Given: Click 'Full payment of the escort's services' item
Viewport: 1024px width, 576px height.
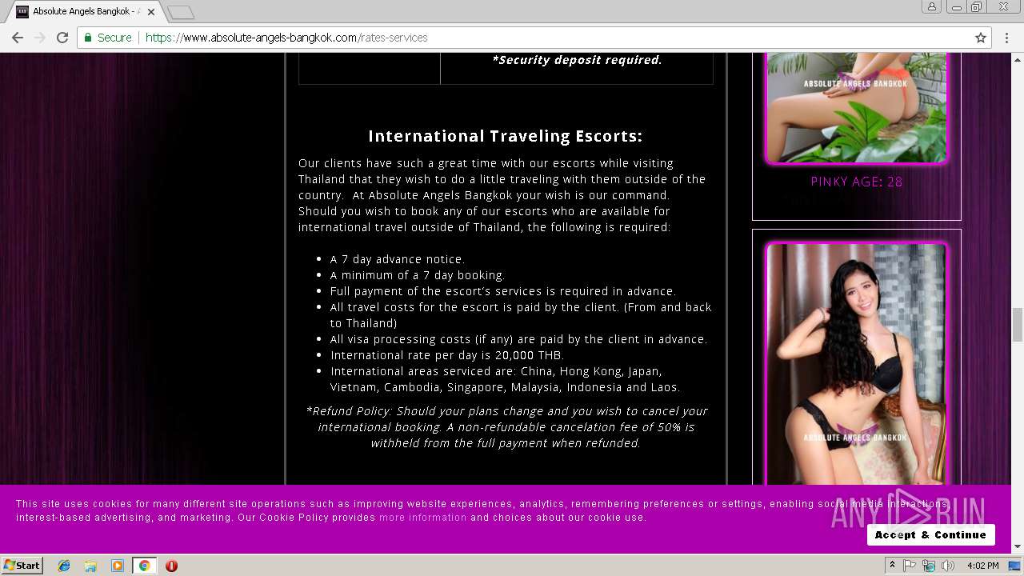Looking at the screenshot, I should pyautogui.click(x=503, y=291).
